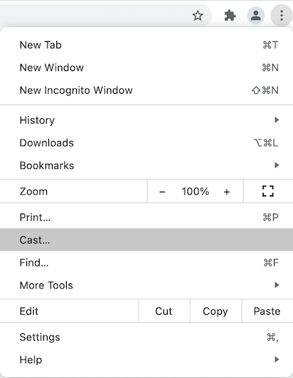The width and height of the screenshot is (293, 378).
Task: Select New Window menu entry
Action: click(x=146, y=68)
